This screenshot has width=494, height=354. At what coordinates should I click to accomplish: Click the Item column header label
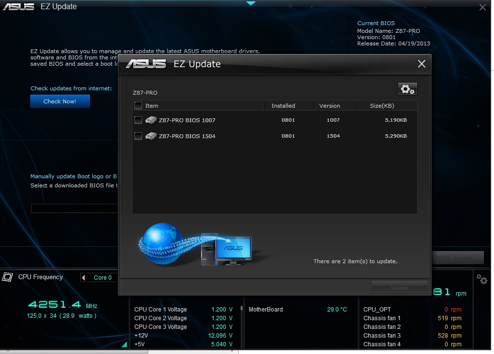(x=152, y=106)
